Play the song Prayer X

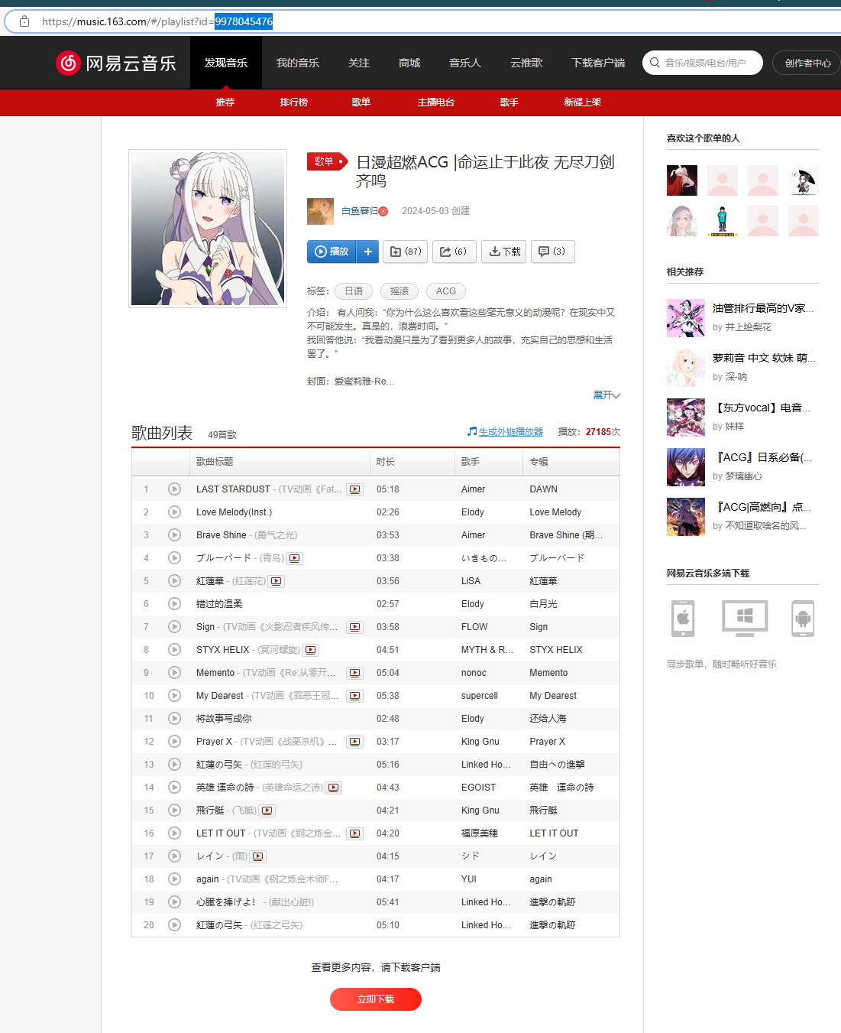[174, 742]
